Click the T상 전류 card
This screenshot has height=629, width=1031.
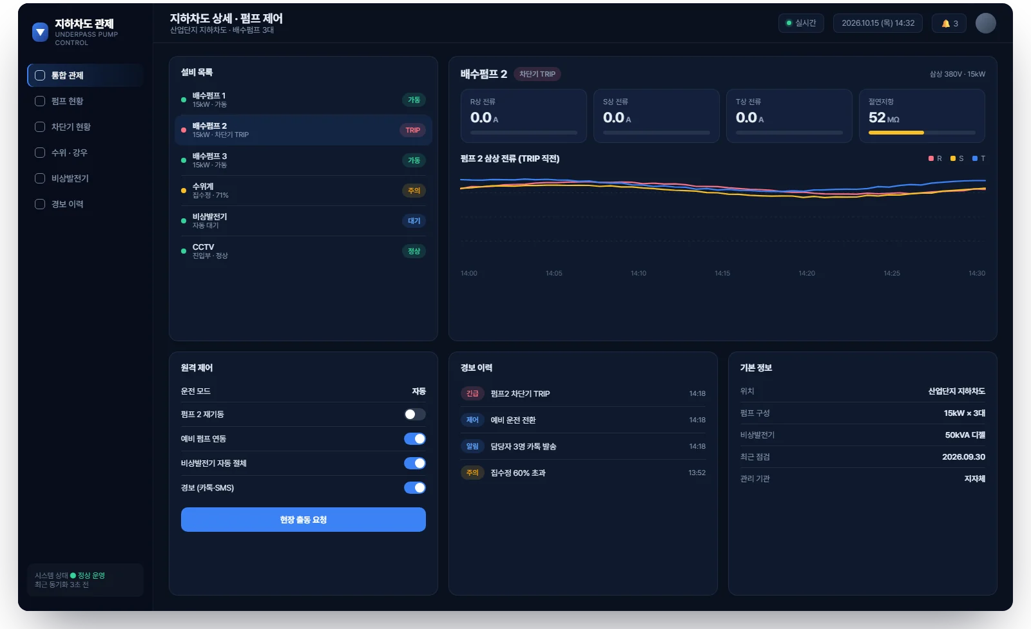tap(789, 116)
